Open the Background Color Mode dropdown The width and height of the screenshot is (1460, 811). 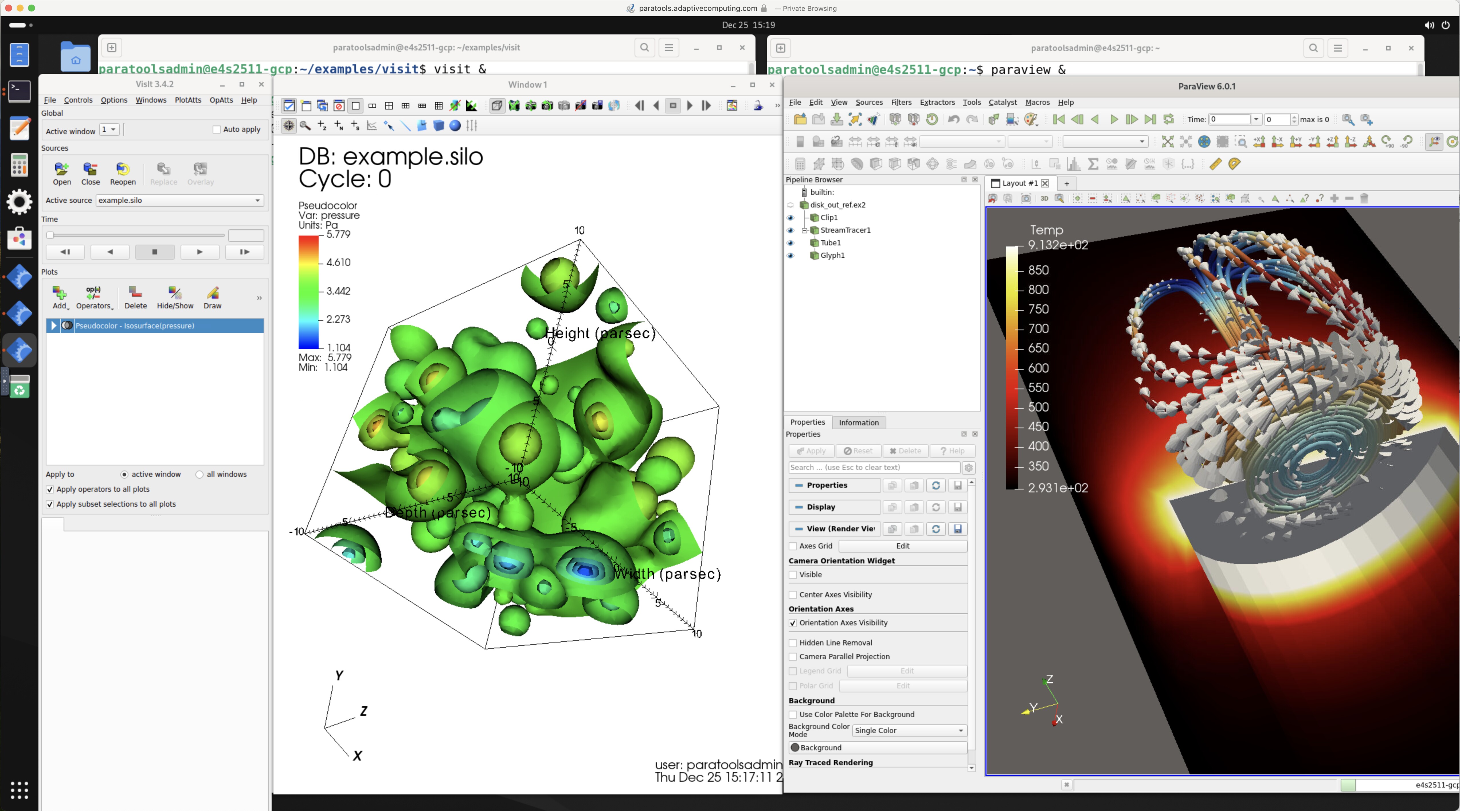(x=909, y=730)
